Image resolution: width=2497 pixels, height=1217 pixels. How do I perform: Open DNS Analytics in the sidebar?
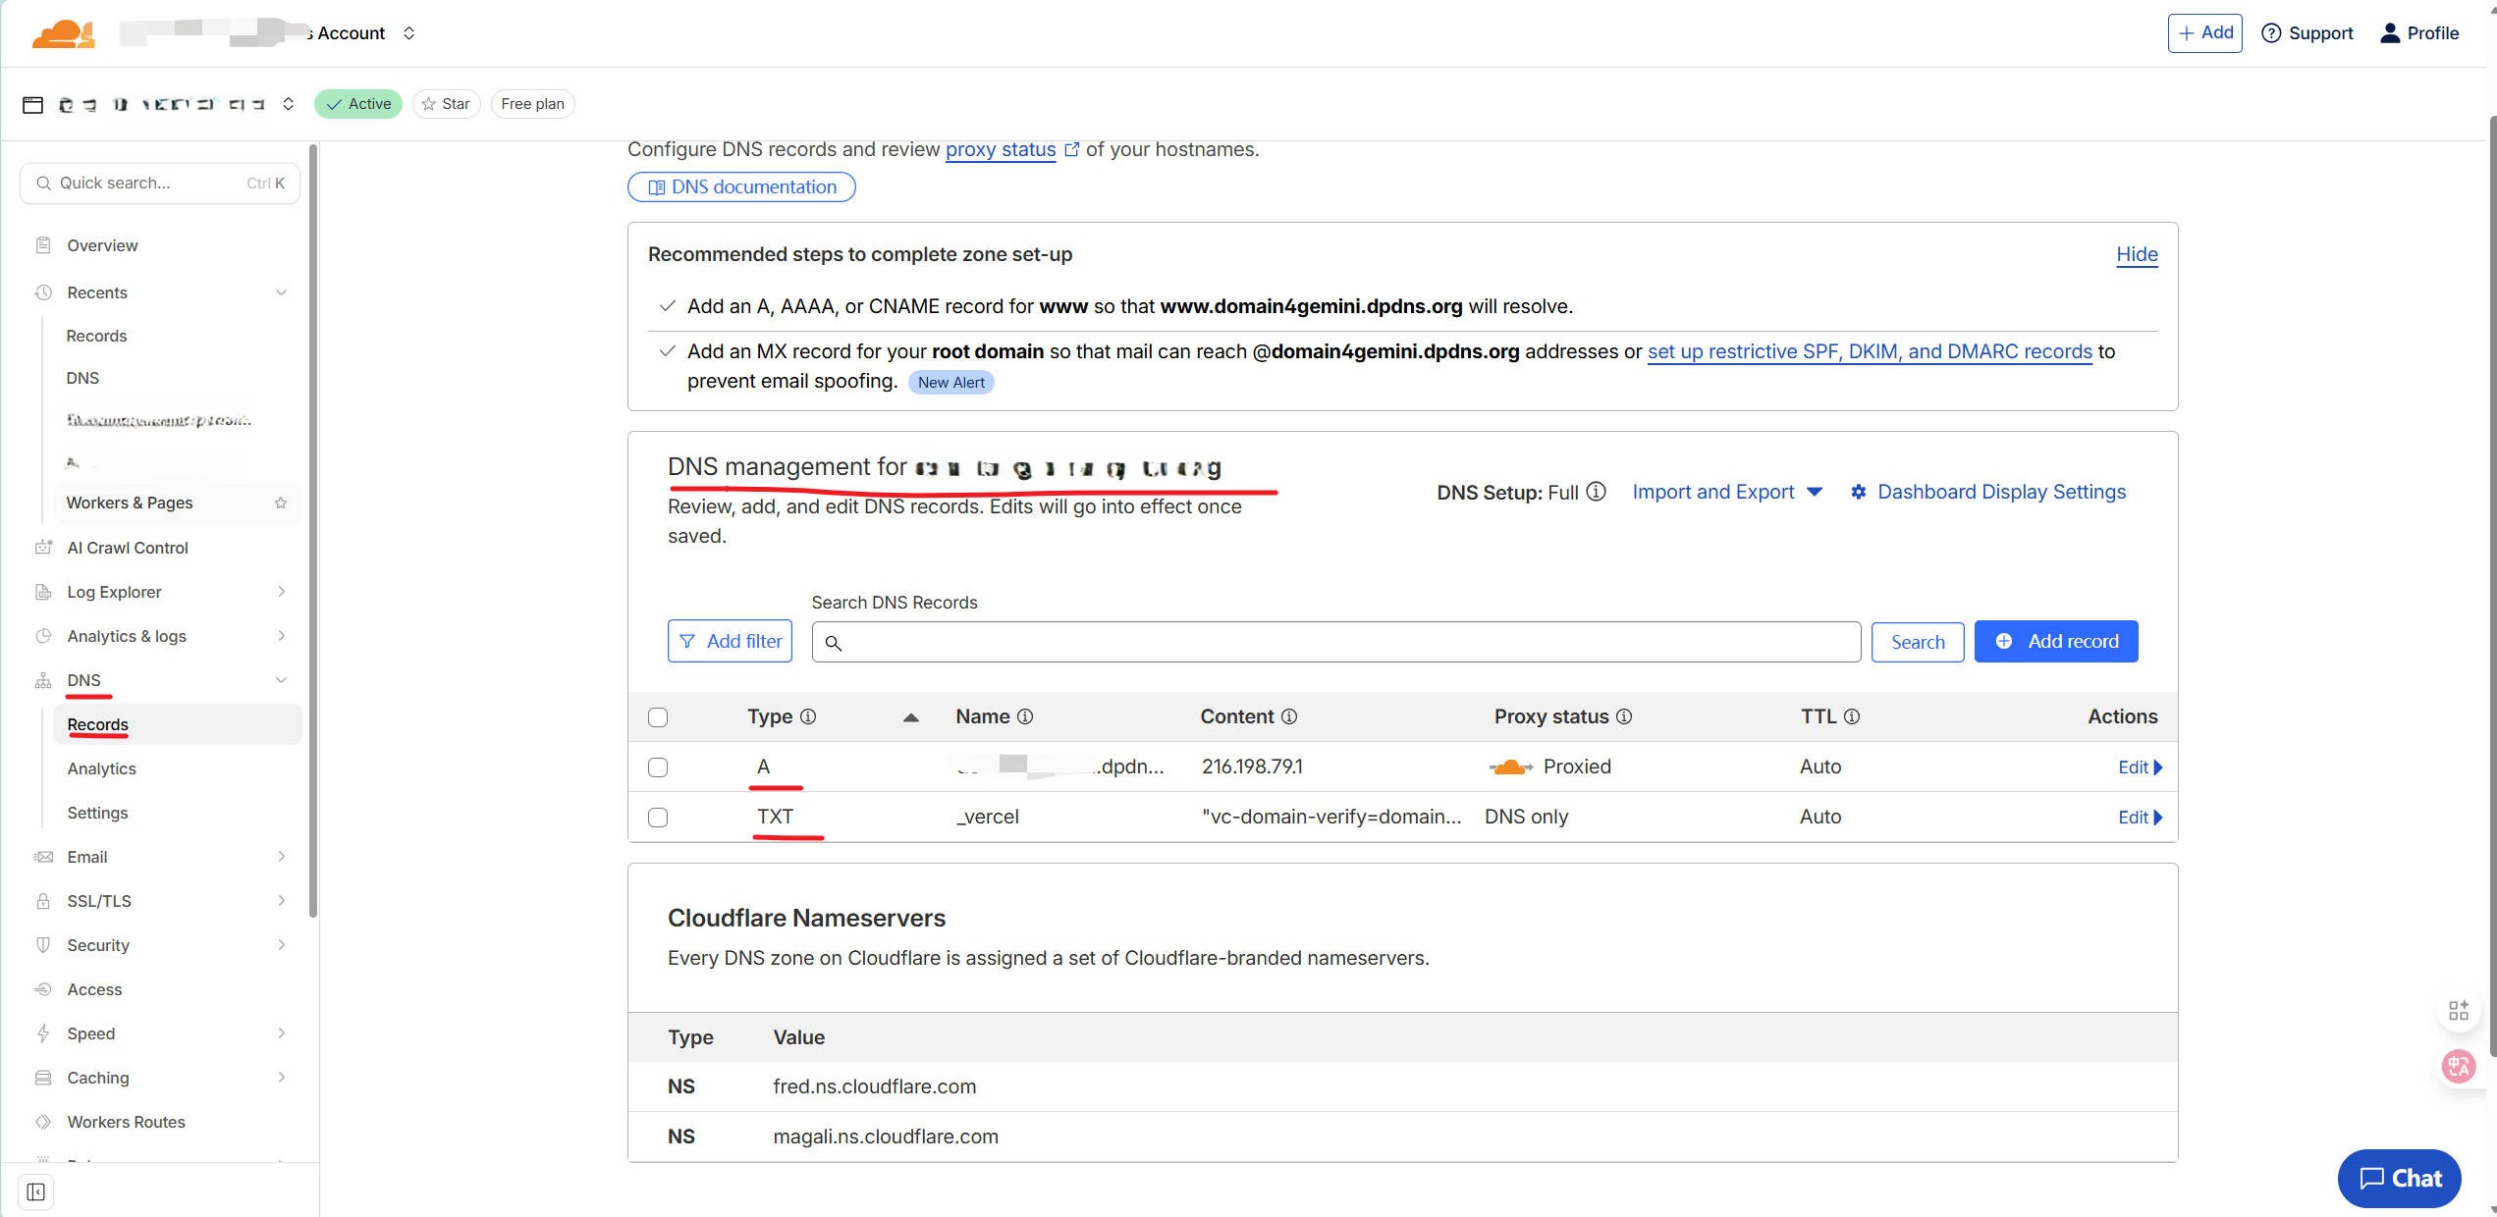(101, 768)
